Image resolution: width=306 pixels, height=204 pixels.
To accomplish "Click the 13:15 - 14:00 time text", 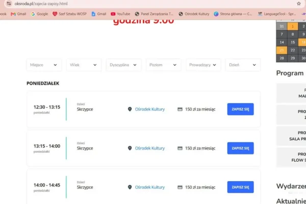I will click(47, 146).
